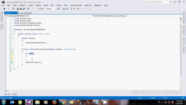Click the Visual Studio logo in title bar
This screenshot has width=186, height=105.
click(x=3, y=2)
